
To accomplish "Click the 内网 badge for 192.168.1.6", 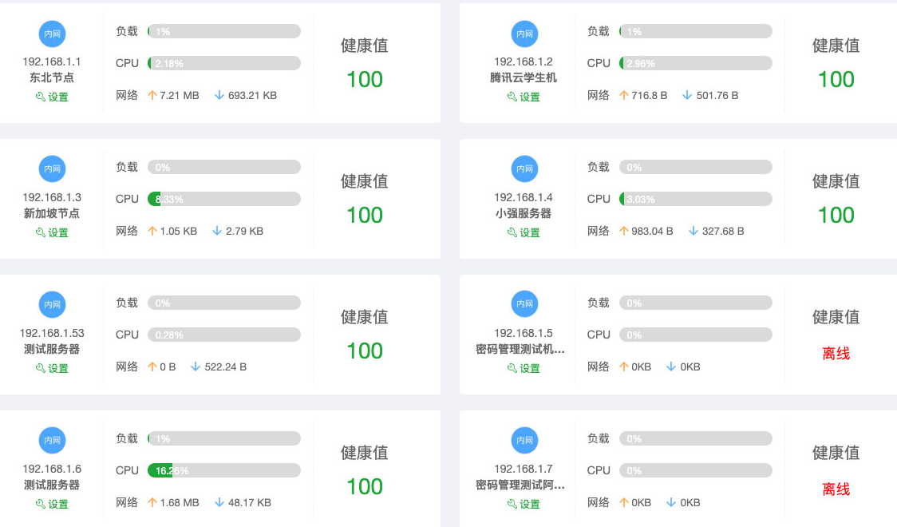I will pyautogui.click(x=53, y=441).
